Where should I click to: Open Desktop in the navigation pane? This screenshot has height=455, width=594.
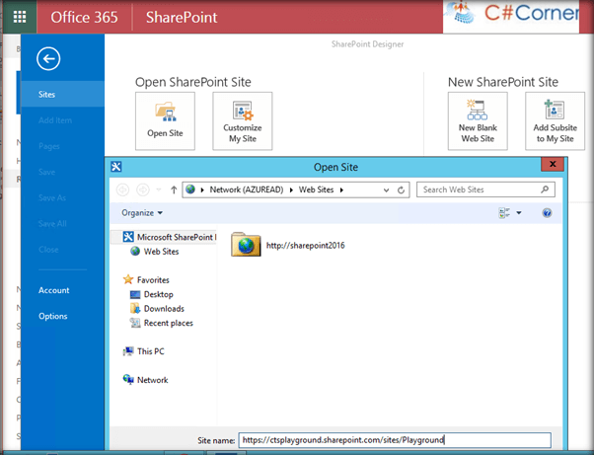point(152,294)
